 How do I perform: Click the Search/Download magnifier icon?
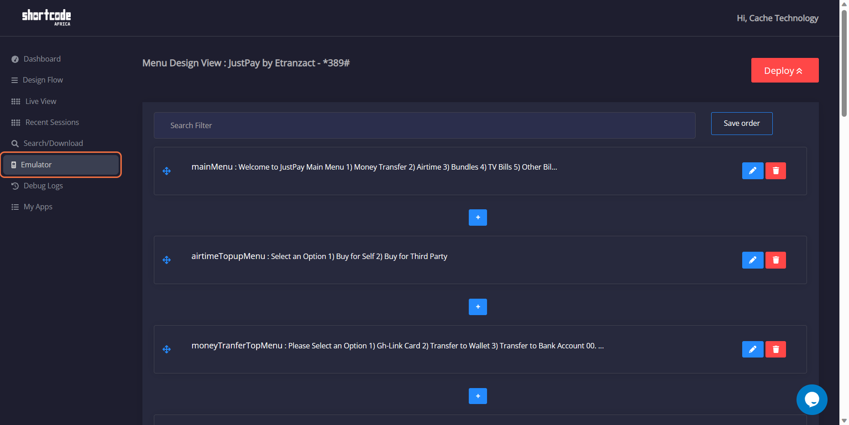pos(15,144)
